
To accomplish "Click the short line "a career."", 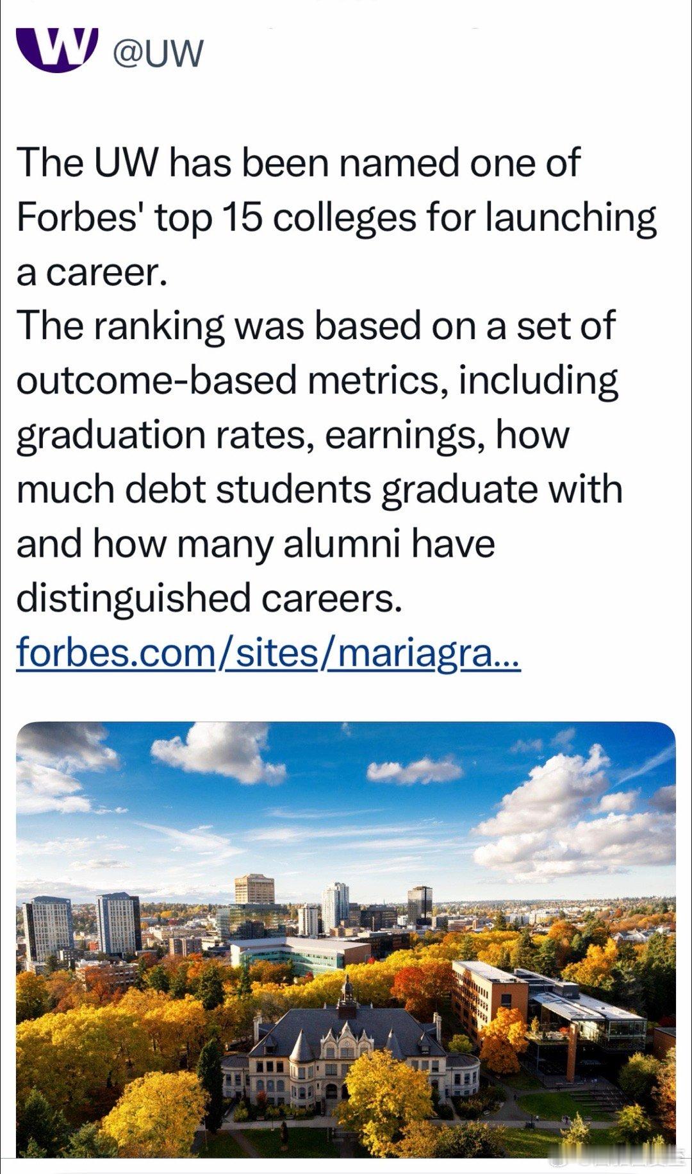I will pos(92,272).
